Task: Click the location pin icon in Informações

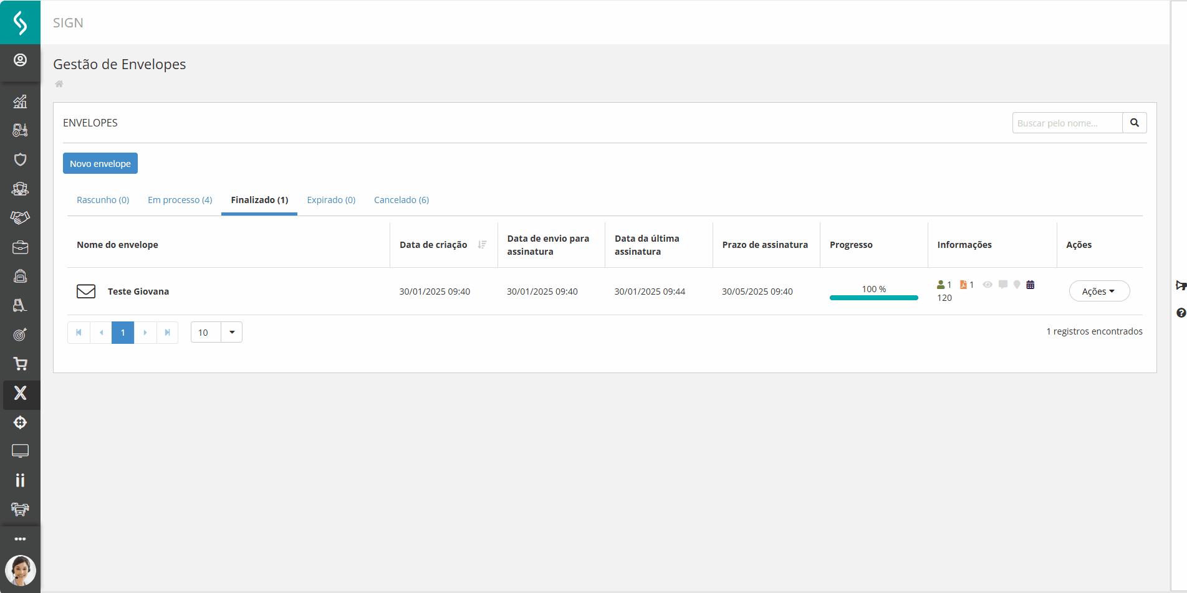Action: (x=1017, y=285)
